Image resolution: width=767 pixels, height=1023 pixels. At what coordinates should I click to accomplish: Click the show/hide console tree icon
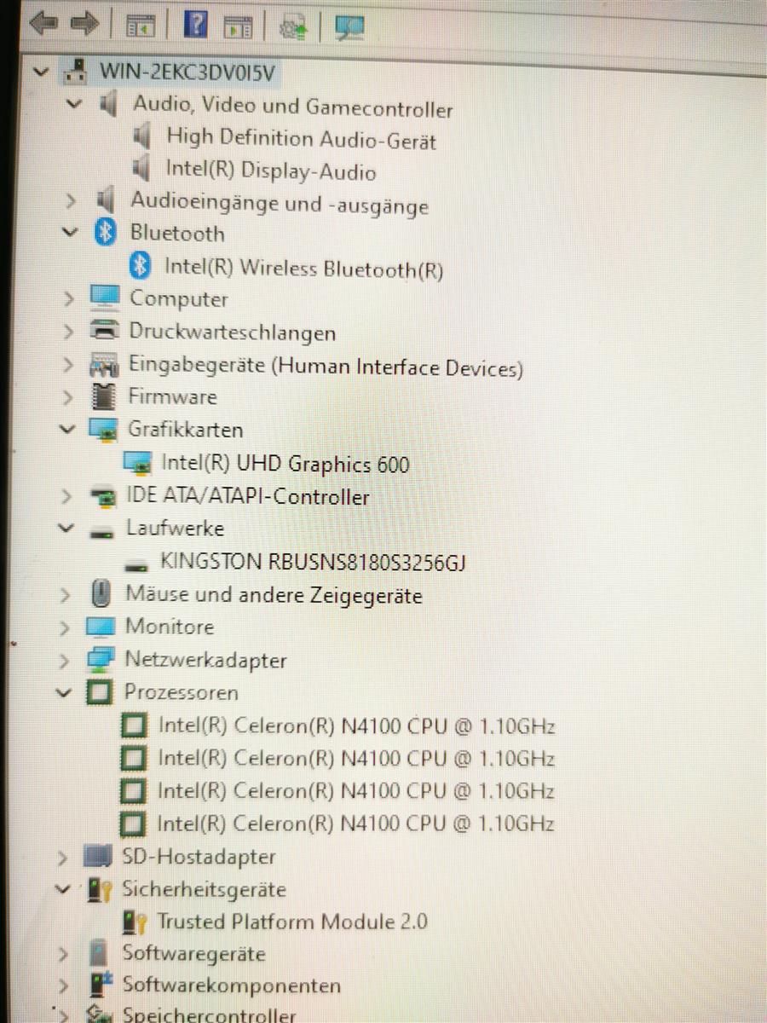point(141,26)
